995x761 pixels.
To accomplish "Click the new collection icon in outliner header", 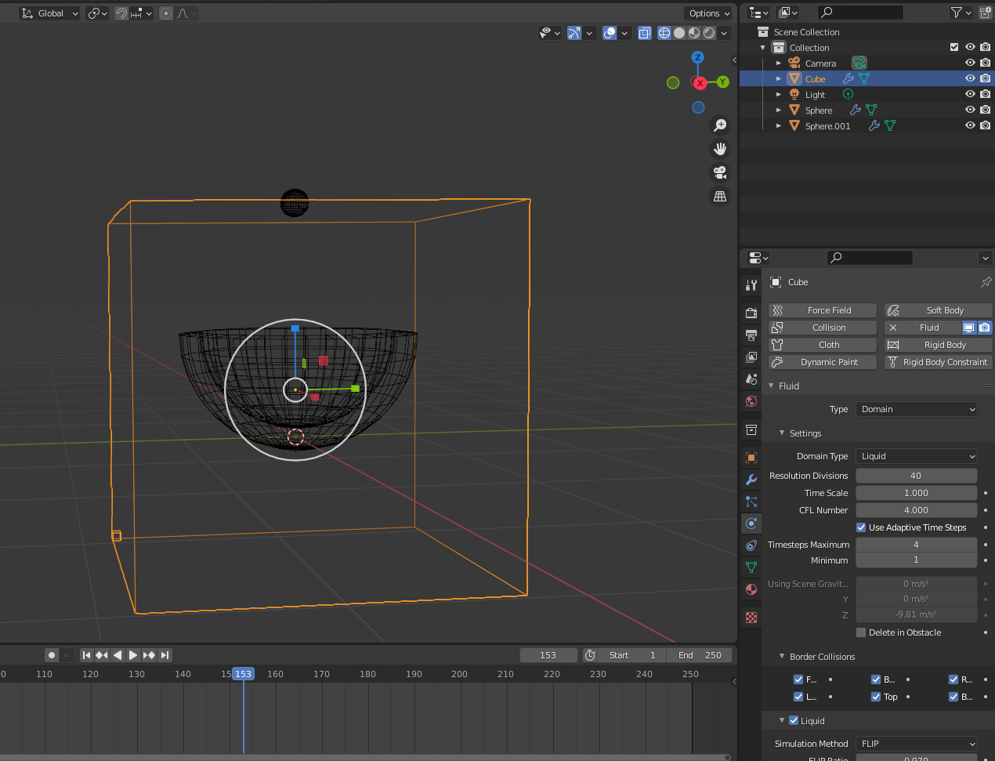I will click(x=986, y=13).
